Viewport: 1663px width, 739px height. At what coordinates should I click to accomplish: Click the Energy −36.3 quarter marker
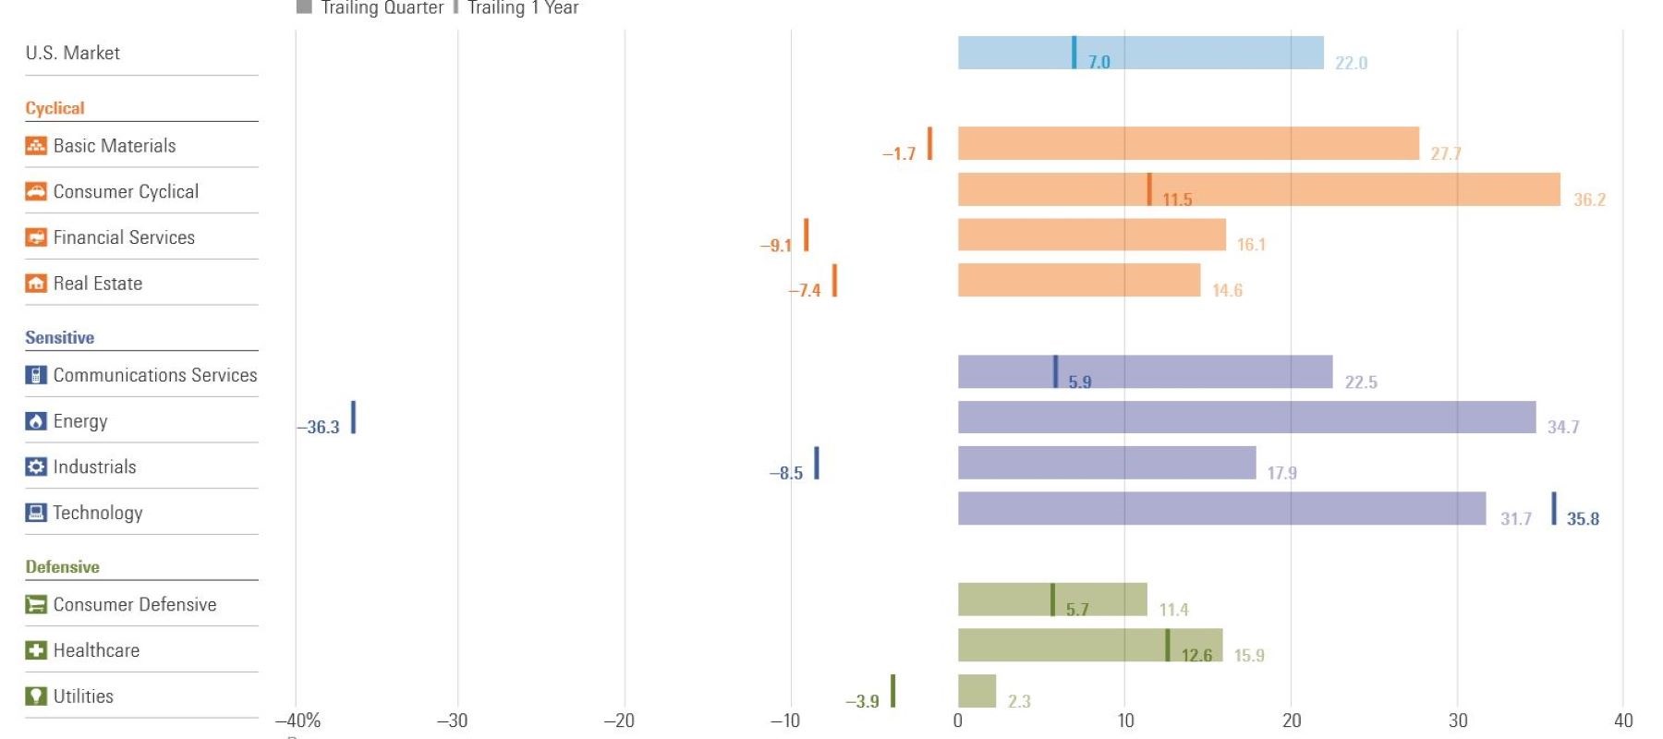click(x=354, y=418)
